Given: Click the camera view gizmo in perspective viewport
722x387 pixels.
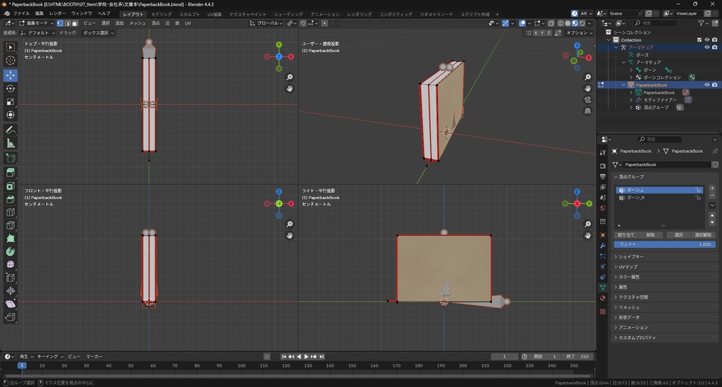Looking at the screenshot, I should coord(588,100).
